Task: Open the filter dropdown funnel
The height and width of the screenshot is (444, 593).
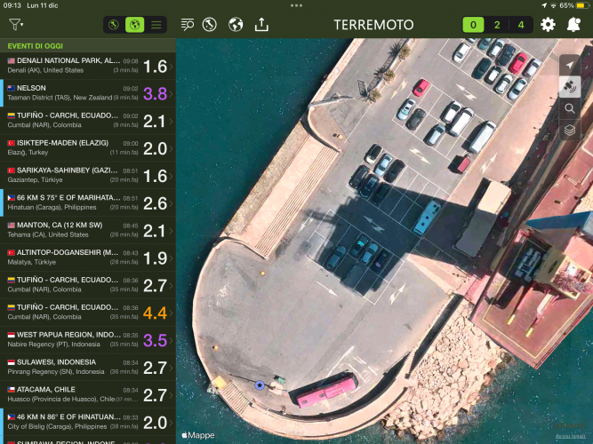Action: 16,25
